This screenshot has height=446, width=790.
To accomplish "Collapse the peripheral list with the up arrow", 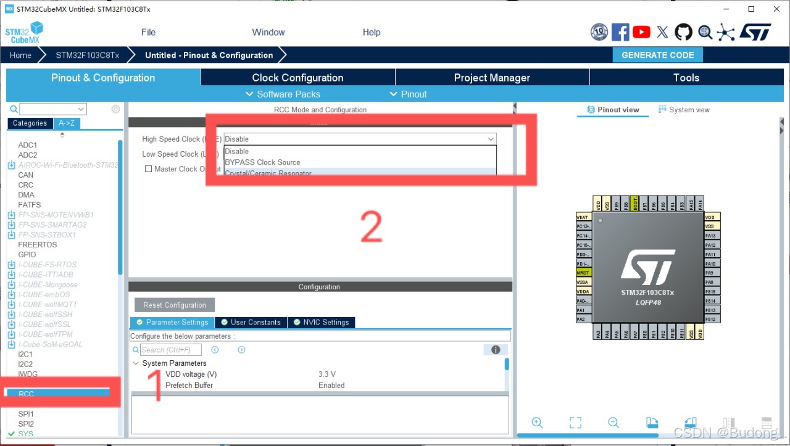I will point(62,134).
